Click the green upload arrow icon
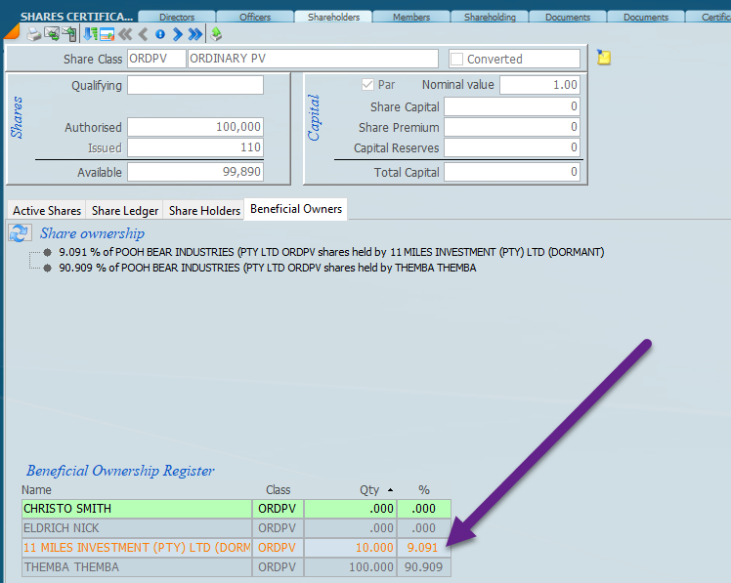This screenshot has width=731, height=583. point(216,34)
